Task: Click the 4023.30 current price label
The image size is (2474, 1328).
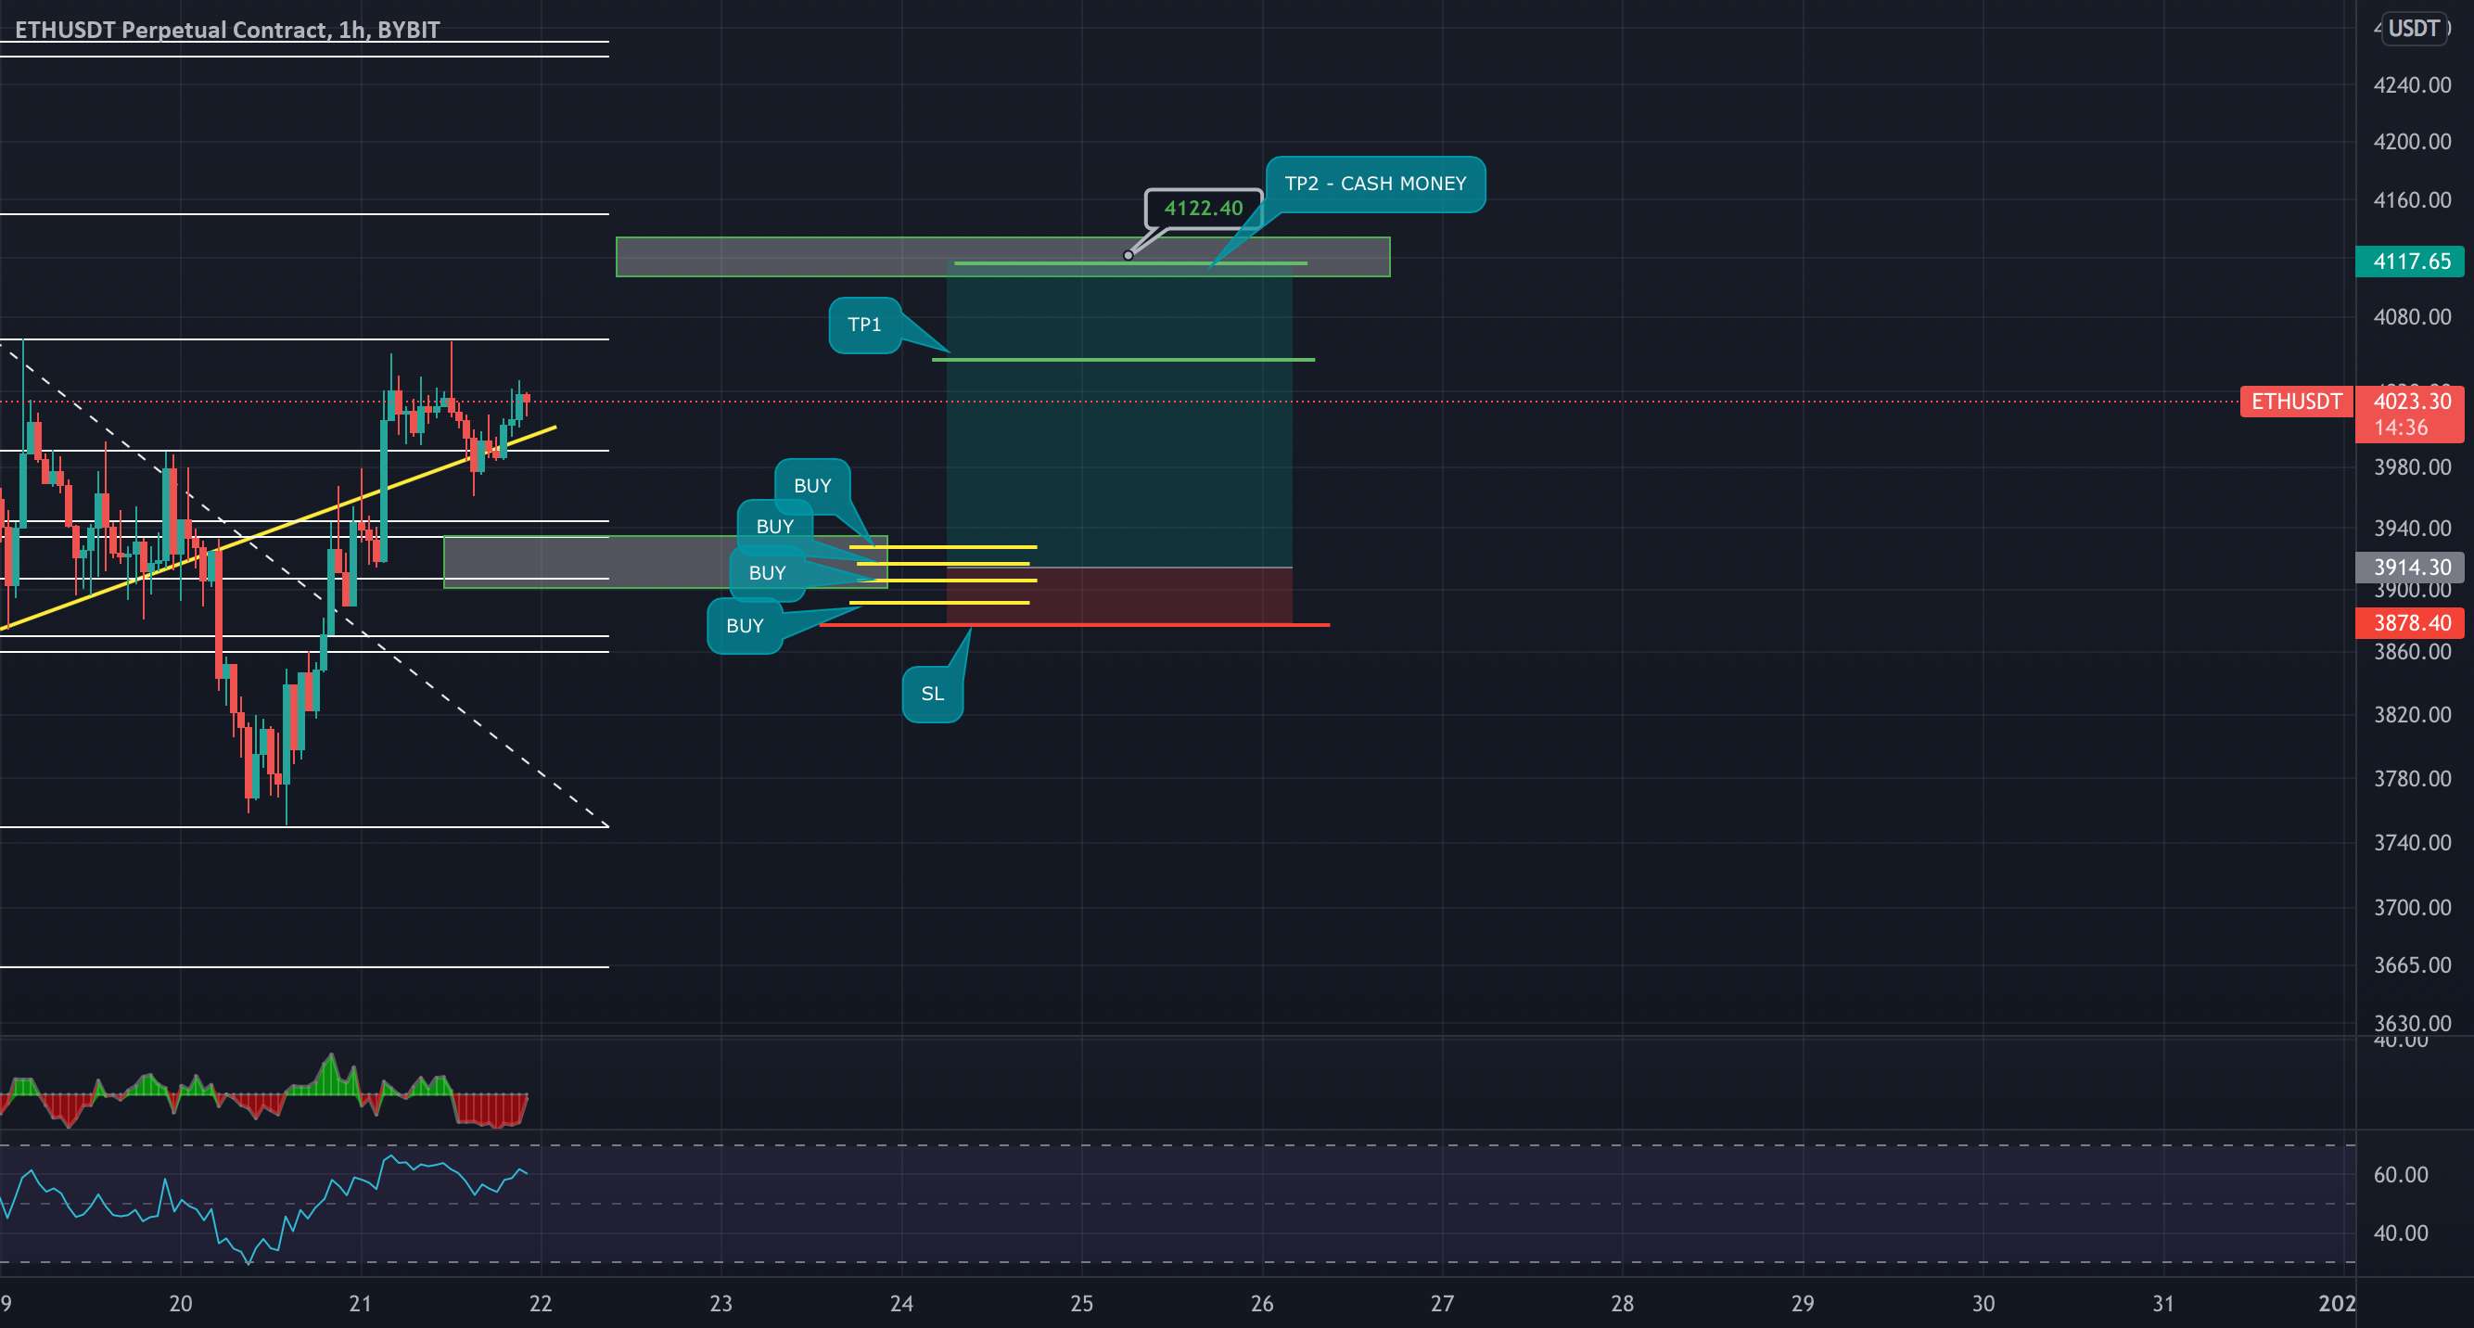Action: (x=2414, y=401)
